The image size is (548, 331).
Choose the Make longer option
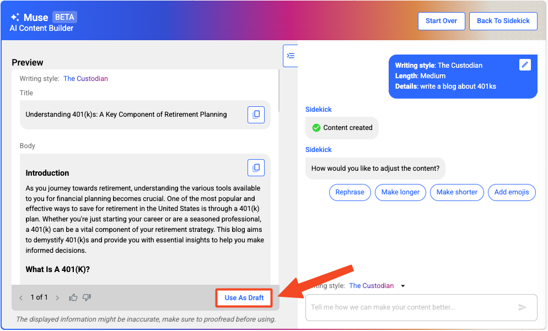(400, 192)
